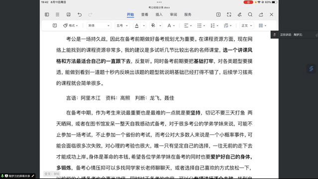Click the 全文 word count indicator
The image size is (318, 179).
click(x=52, y=174)
